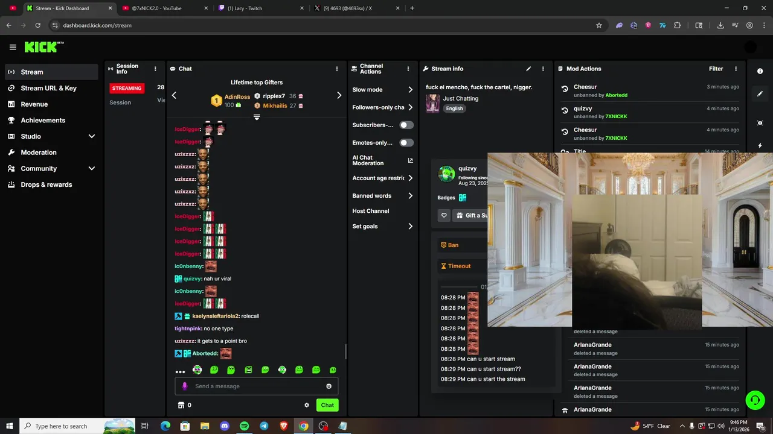Open Followers-only chat settings chevron
The width and height of the screenshot is (773, 434).
coord(410,107)
